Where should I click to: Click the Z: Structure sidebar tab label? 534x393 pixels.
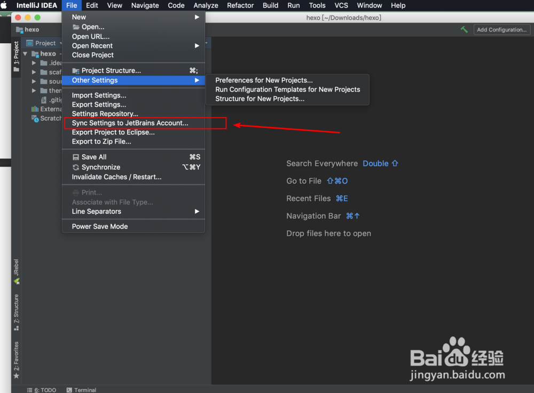[16, 309]
